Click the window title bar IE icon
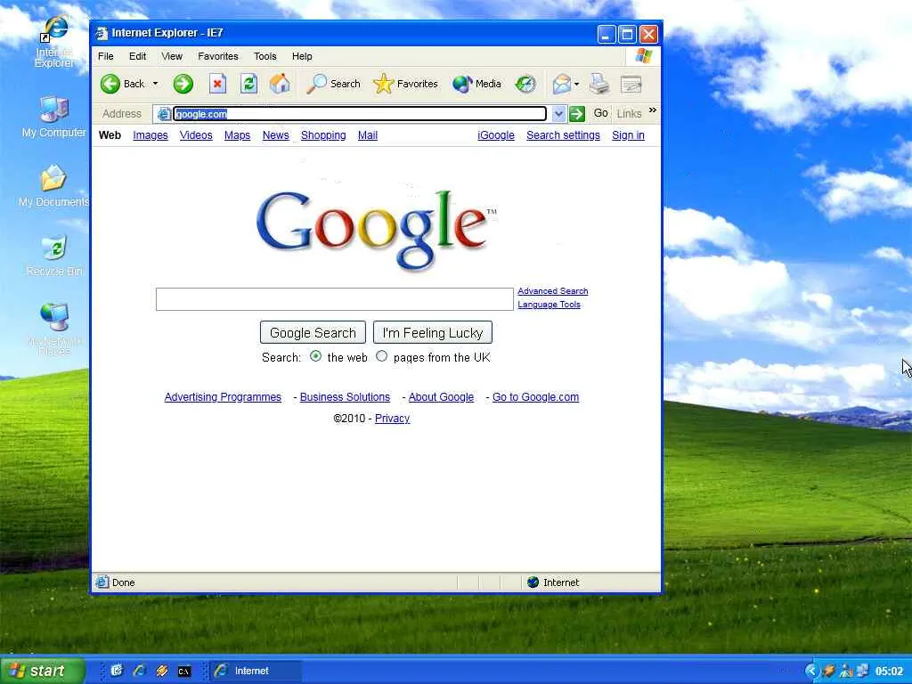912x684 pixels. click(x=102, y=33)
